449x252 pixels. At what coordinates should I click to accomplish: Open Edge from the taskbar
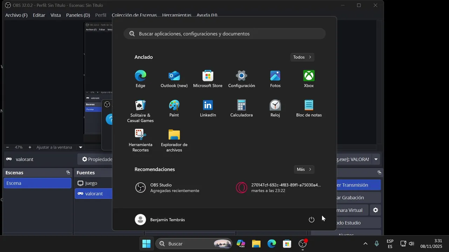272,244
